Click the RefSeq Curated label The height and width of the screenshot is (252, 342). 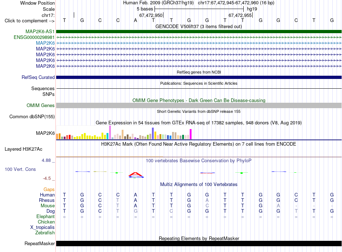38,77
